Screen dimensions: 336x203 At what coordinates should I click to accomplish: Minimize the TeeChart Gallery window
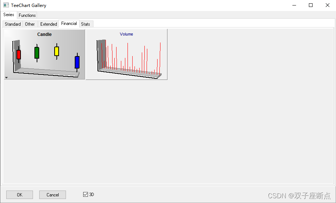pos(294,5)
